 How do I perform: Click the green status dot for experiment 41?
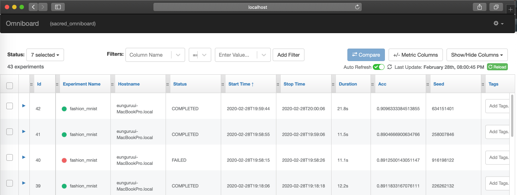64,134
